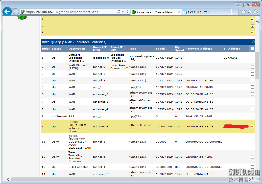Screen dimensions: 262x184
Task: Click the browser Back arrow button
Action: 7,12
